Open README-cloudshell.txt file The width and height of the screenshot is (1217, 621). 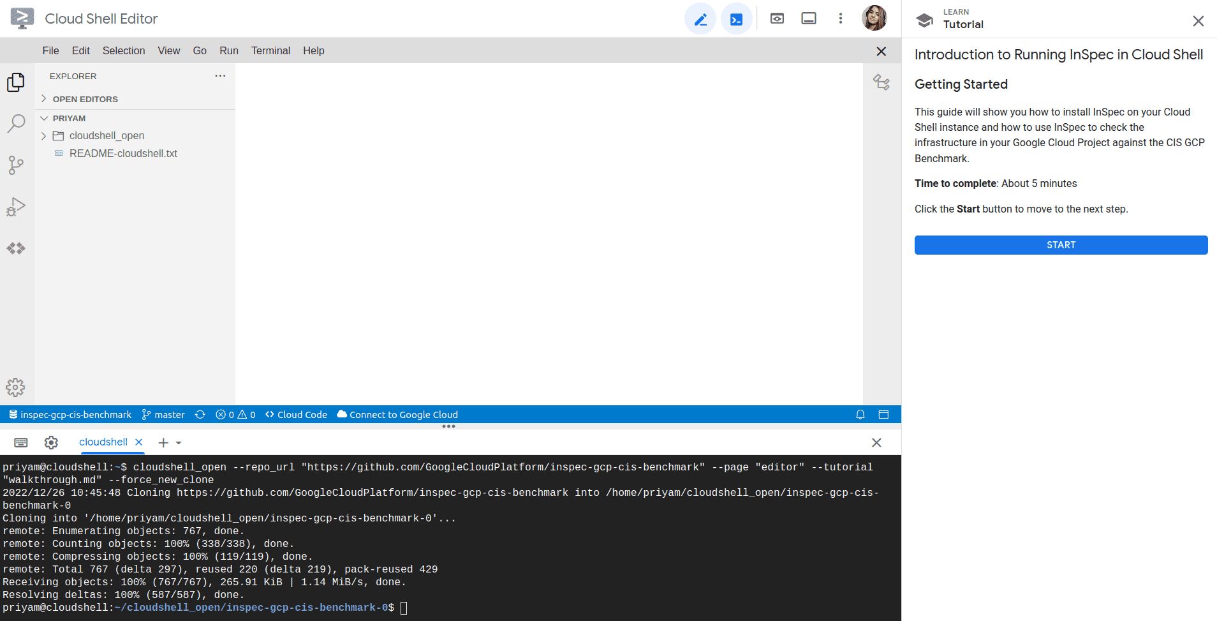click(135, 153)
